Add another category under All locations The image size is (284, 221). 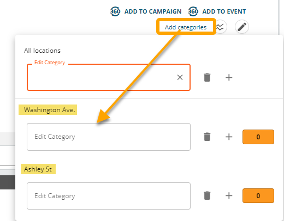(229, 77)
